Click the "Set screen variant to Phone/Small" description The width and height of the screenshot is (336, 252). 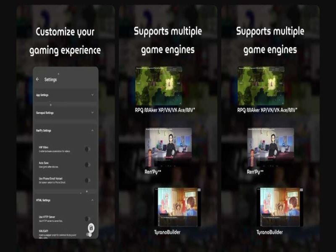[52, 183]
